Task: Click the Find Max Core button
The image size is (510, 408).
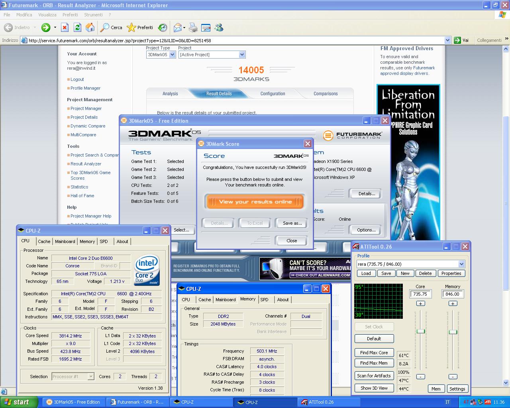Action: (x=374, y=353)
